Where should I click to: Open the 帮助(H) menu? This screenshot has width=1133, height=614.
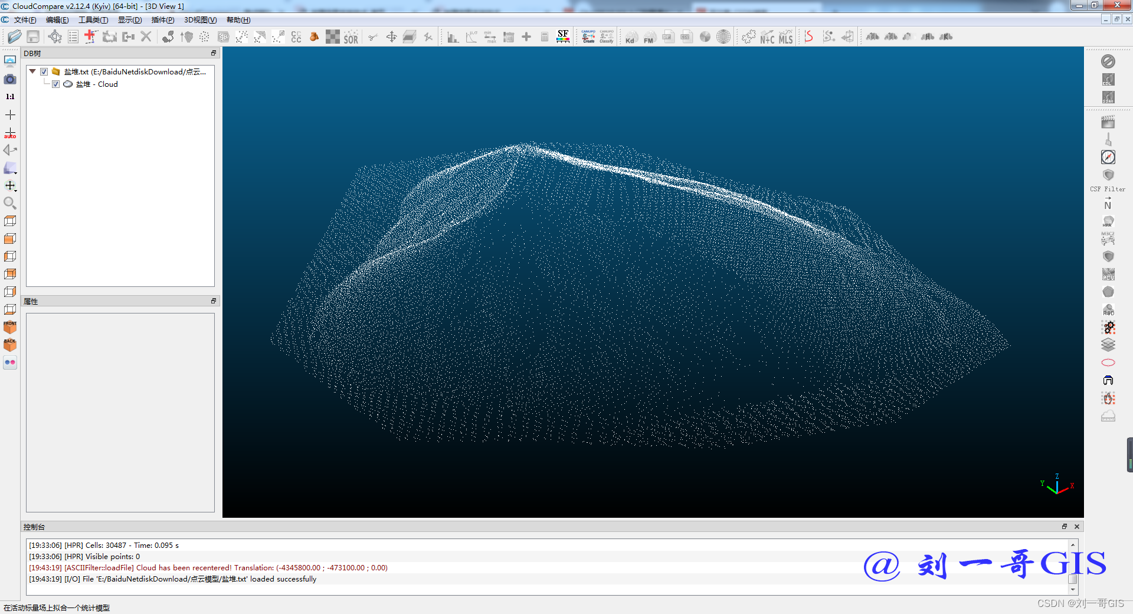tap(238, 20)
